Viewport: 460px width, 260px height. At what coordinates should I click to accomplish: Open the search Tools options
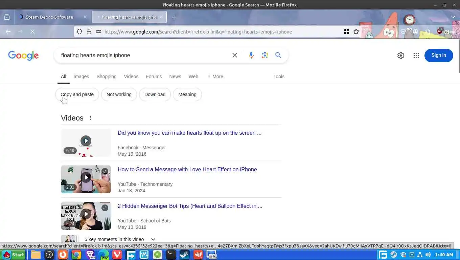point(279,77)
